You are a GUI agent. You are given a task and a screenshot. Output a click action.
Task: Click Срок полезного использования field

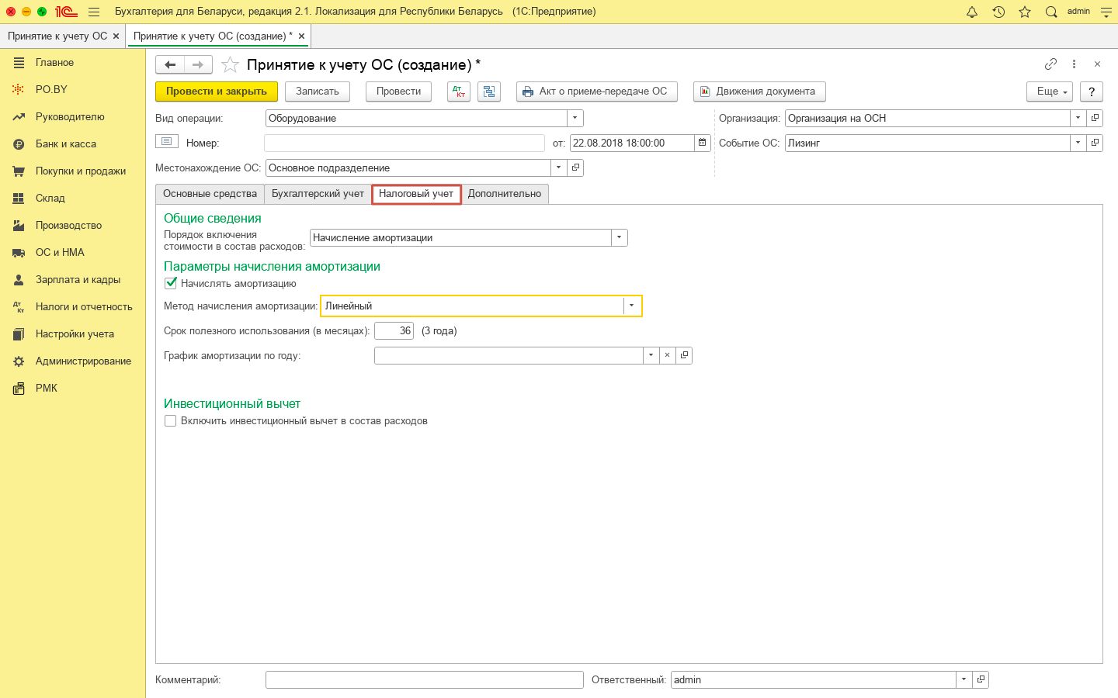point(394,330)
